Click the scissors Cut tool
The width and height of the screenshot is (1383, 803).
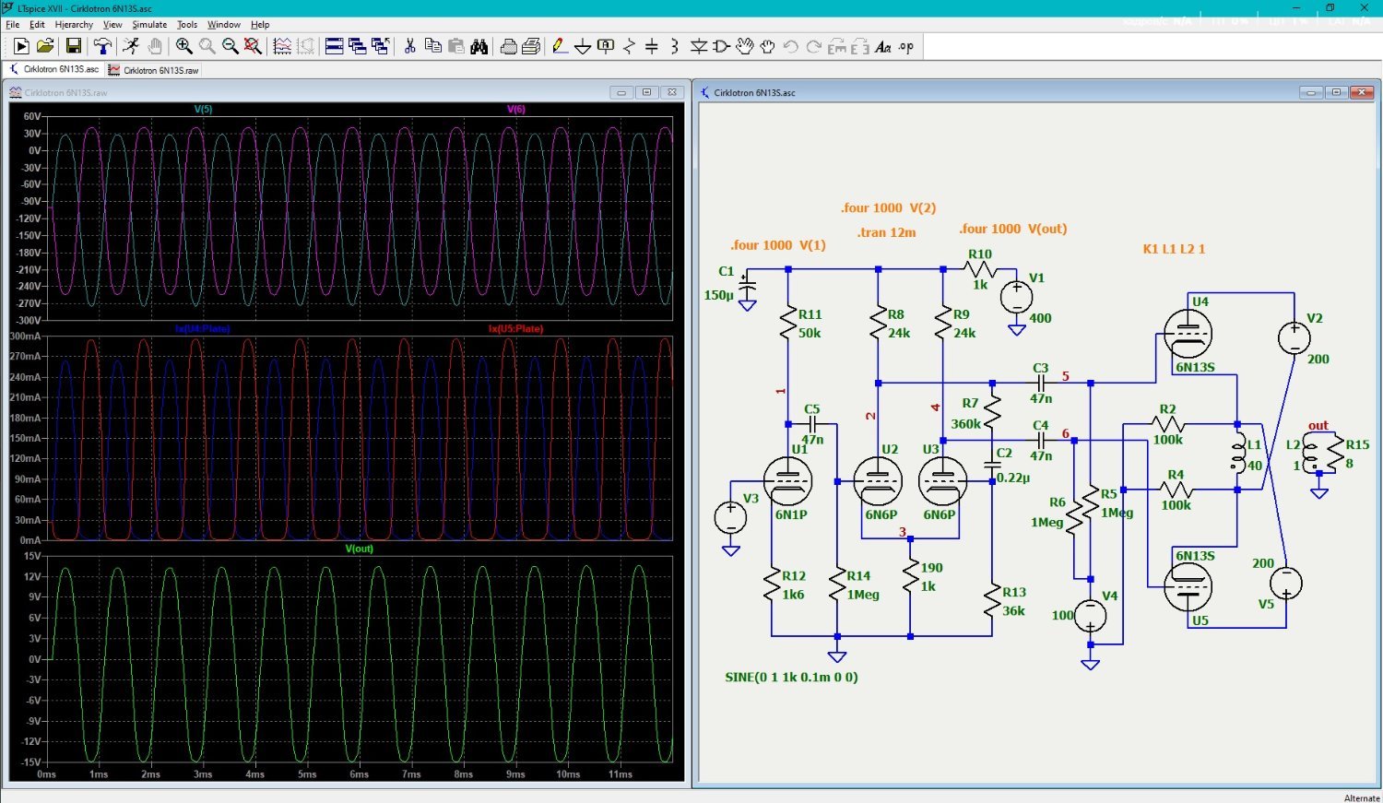(x=409, y=47)
